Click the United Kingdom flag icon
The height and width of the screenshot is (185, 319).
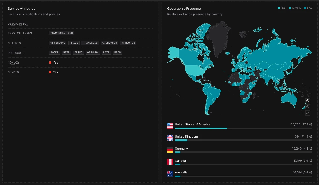170,138
